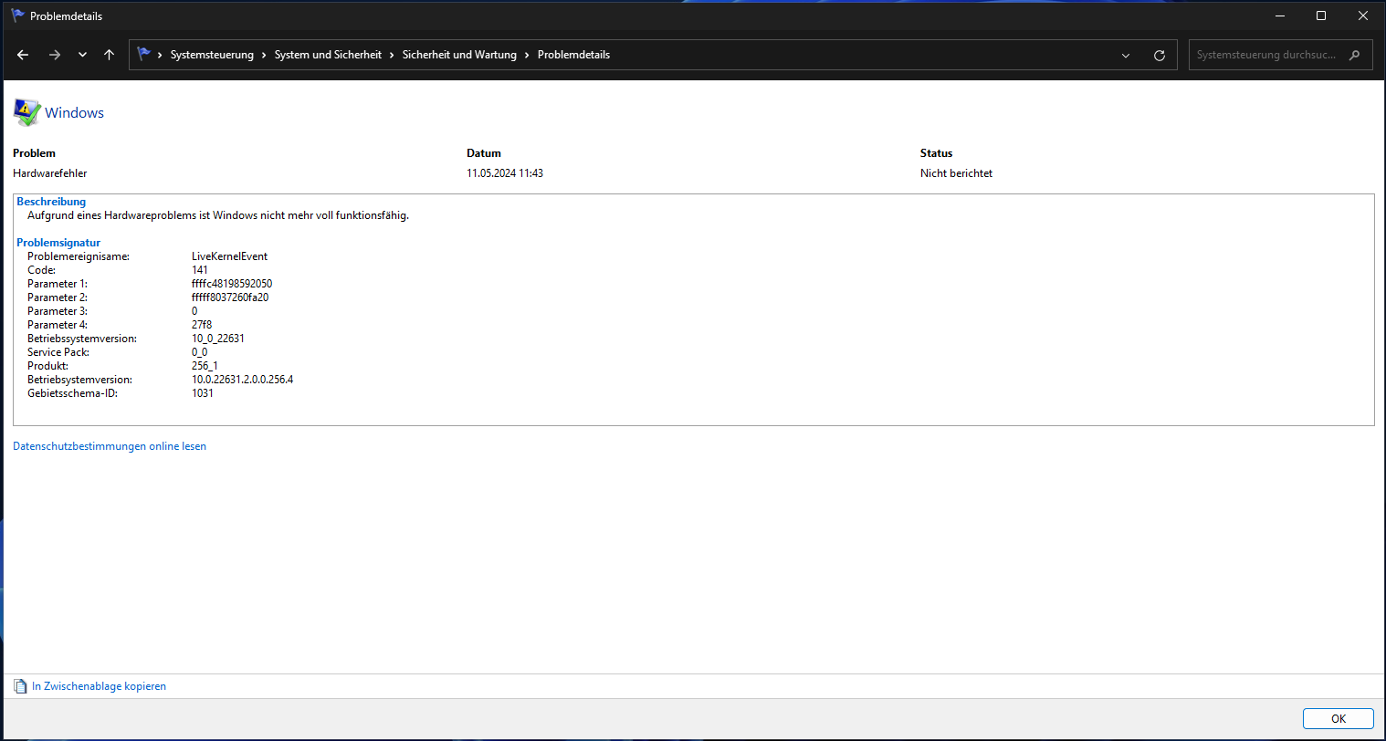
Task: Open Datenschutzbestimmungen online lesen link
Action: click(110, 446)
